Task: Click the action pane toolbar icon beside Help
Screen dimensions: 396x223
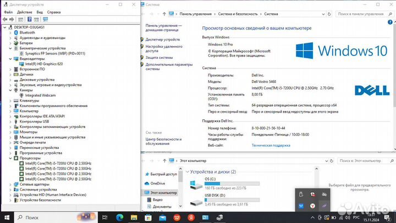Action: coord(36,19)
